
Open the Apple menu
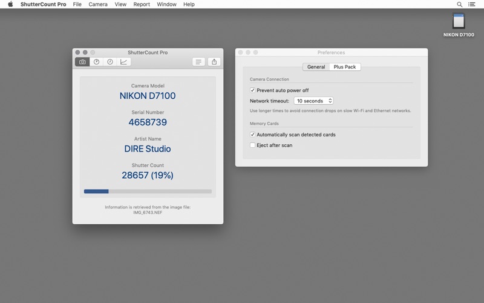click(10, 4)
